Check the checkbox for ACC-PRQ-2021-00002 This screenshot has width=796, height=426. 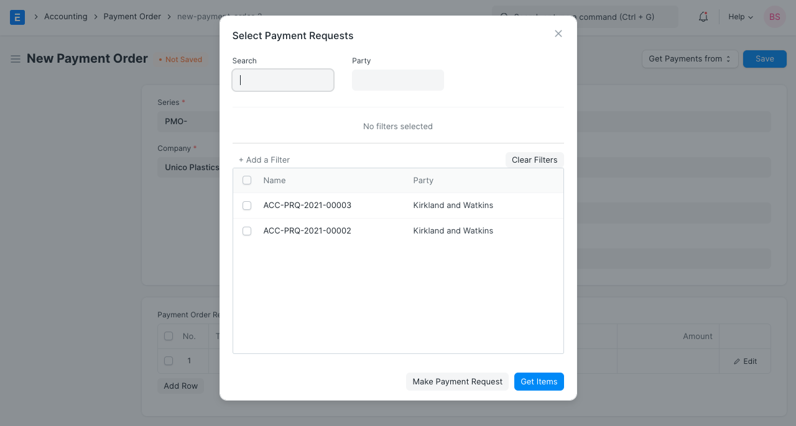click(247, 231)
